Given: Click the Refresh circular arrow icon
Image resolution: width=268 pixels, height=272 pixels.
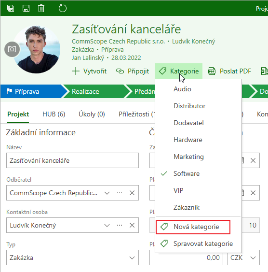Looking at the screenshot, I should click(63, 8).
